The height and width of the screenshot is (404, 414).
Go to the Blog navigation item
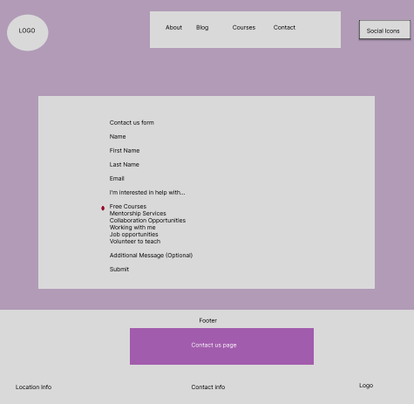pos(202,27)
